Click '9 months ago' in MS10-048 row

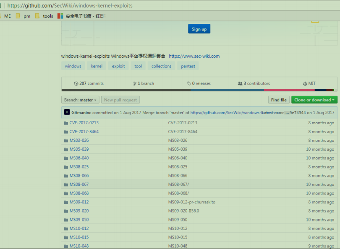321,246
